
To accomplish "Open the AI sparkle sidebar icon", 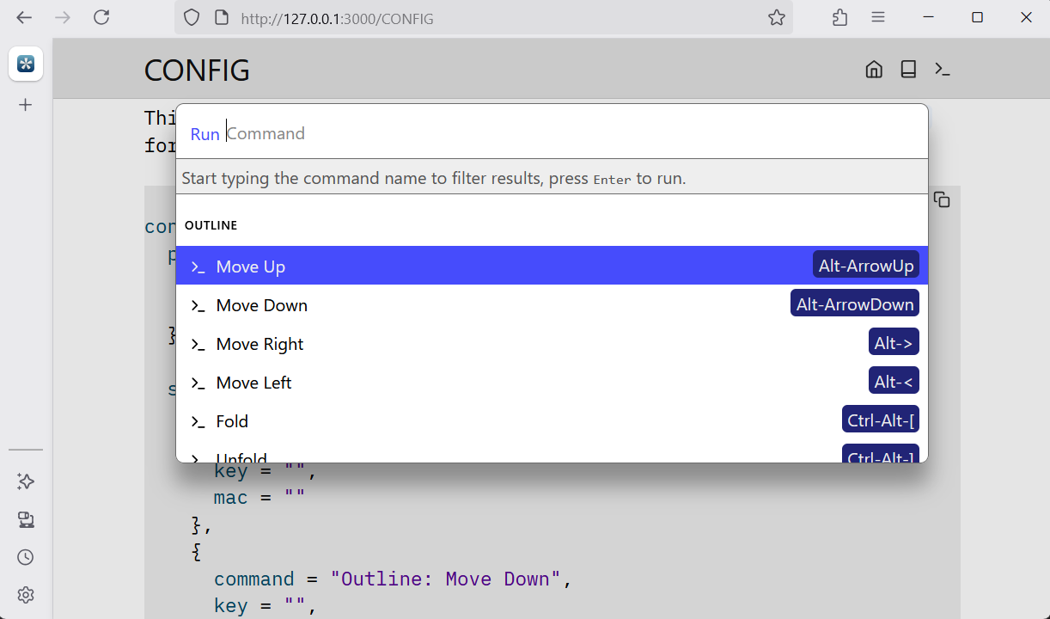I will 26,481.
